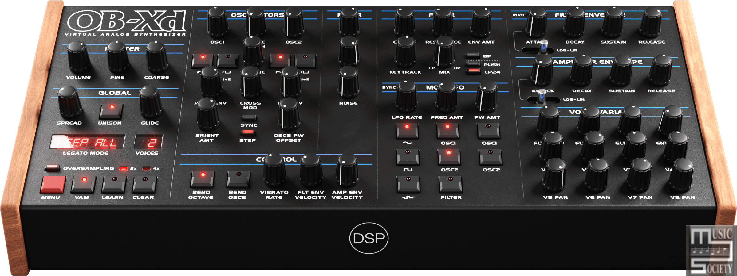The image size is (737, 276).
Task: Toggle BEND OCTAVE button
Action: point(202,179)
